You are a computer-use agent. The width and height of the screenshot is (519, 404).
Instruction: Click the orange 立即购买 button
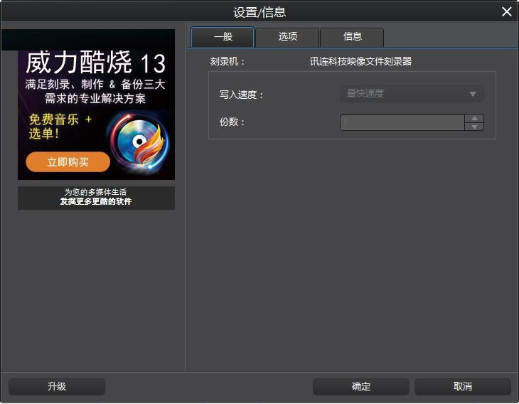pos(68,162)
